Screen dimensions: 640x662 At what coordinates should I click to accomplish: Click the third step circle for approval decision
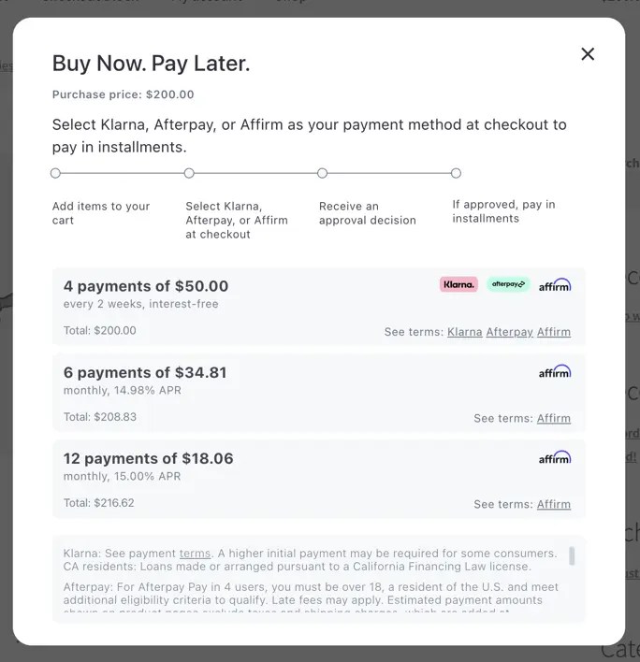coord(322,173)
